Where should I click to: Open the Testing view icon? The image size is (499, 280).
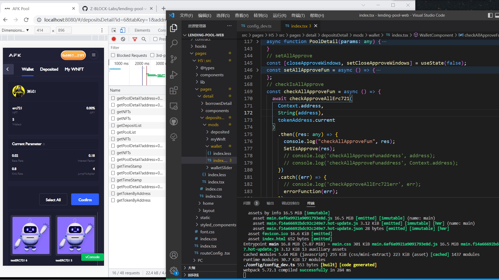[x=173, y=137]
